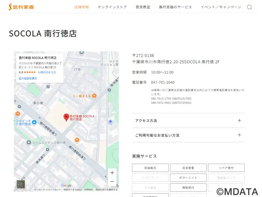Go to オンラインストア in the navigation

coord(112,7)
